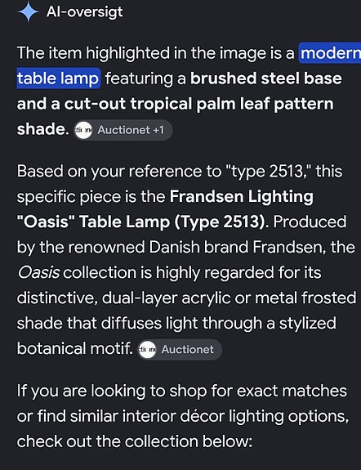
Task: Click the Auctionet logo beside botanical motif
Action: pos(147,350)
